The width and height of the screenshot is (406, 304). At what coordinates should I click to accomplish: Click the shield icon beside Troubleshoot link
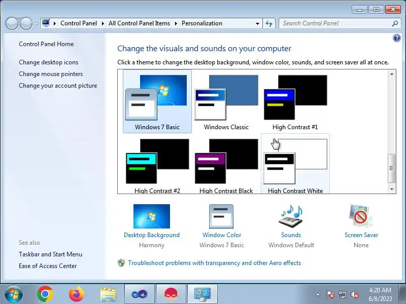(x=121, y=263)
